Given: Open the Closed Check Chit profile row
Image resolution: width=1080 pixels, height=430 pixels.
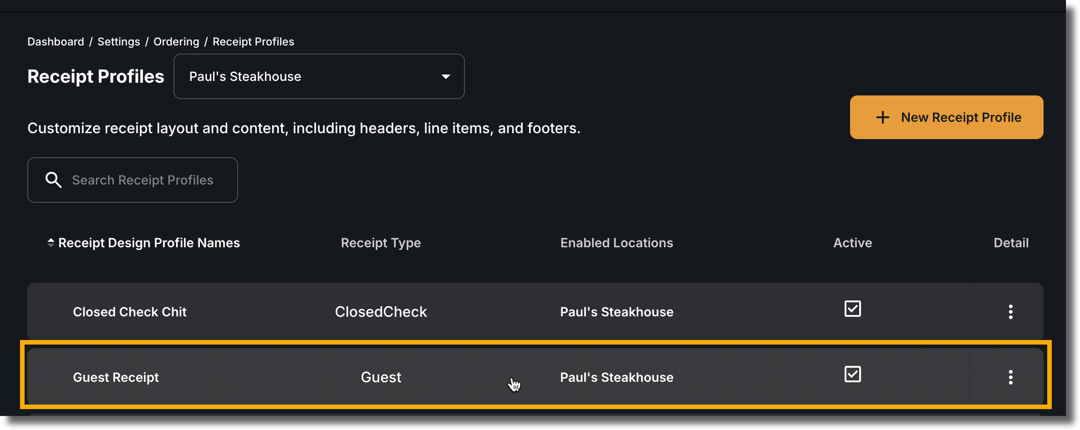Looking at the screenshot, I should click(535, 311).
